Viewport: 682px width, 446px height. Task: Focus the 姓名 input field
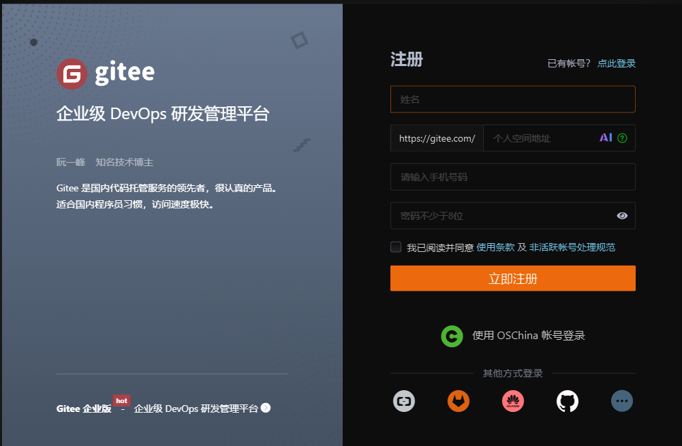click(x=513, y=99)
